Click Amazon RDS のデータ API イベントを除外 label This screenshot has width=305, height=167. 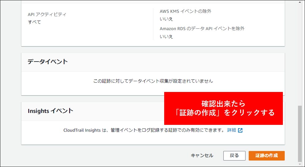202,29
